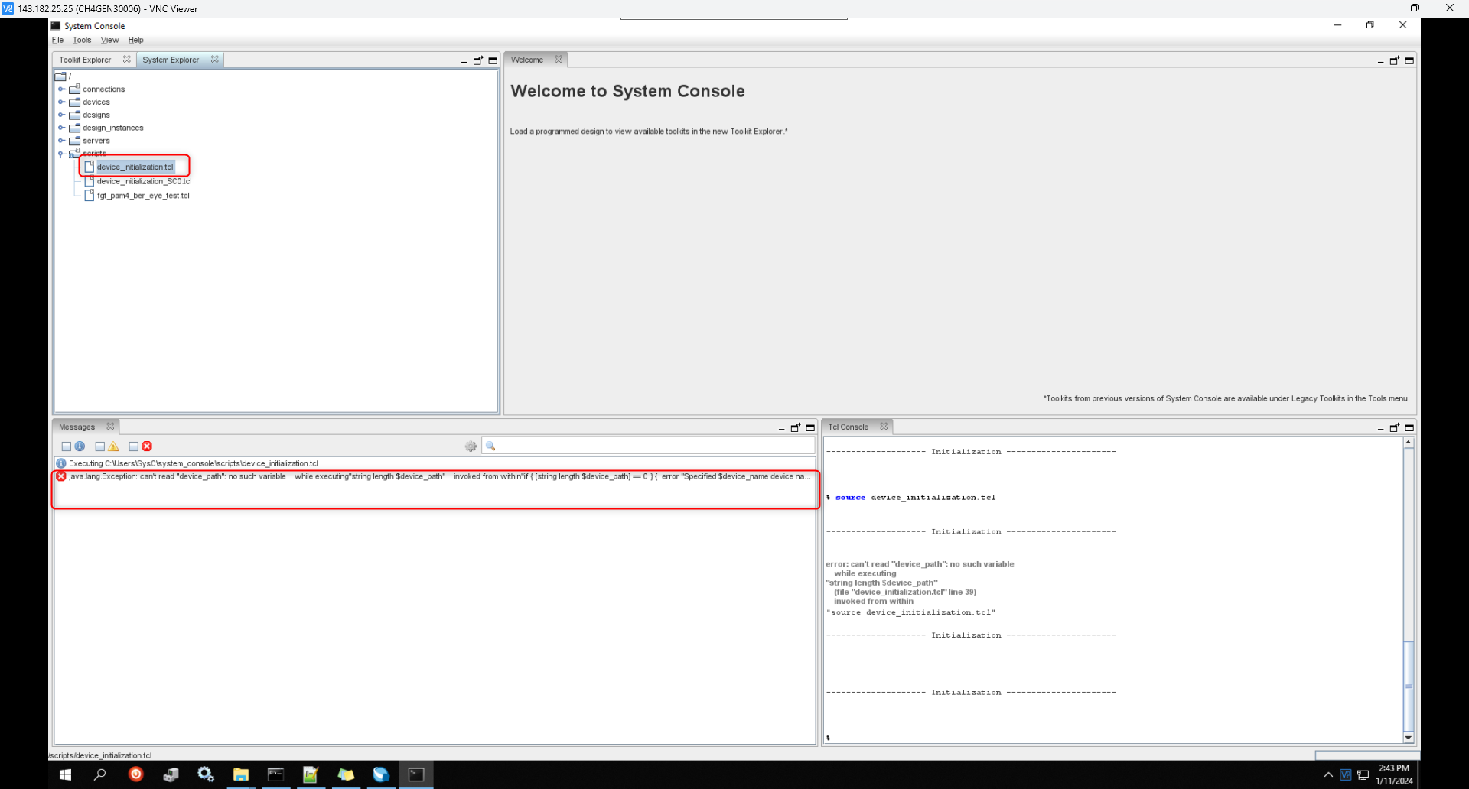Expand the design_instances tree node

(x=62, y=128)
